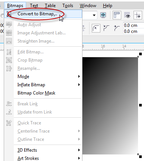
Task: Click the middle-right selection handle
Action: (140, 105)
